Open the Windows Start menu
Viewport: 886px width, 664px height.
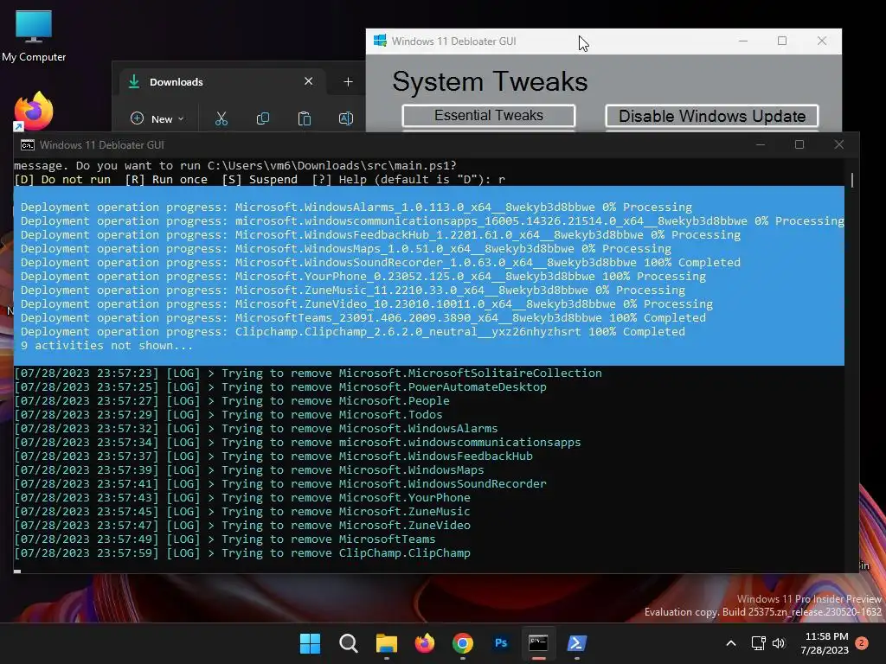[310, 643]
